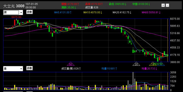This screenshot has height=92, width=183.
Task: Click the red 6075.00 high price marker
Action: 16,17
